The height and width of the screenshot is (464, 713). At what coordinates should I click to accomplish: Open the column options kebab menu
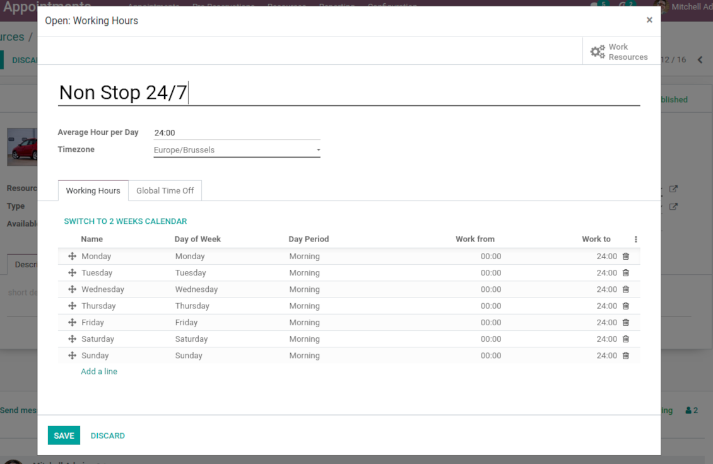(x=635, y=240)
